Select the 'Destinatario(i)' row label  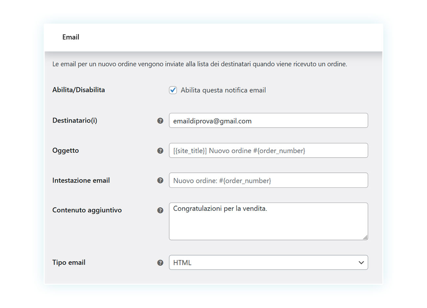coord(75,121)
